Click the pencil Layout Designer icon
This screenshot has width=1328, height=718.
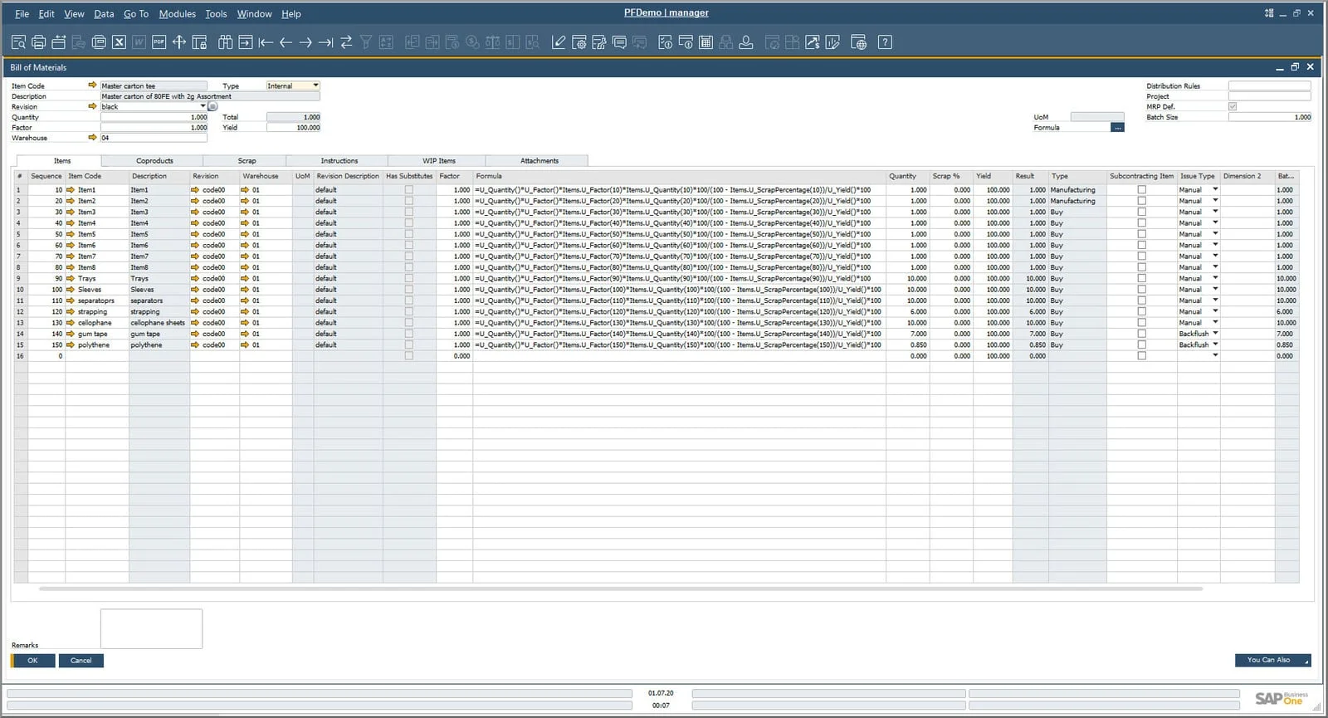[559, 42]
